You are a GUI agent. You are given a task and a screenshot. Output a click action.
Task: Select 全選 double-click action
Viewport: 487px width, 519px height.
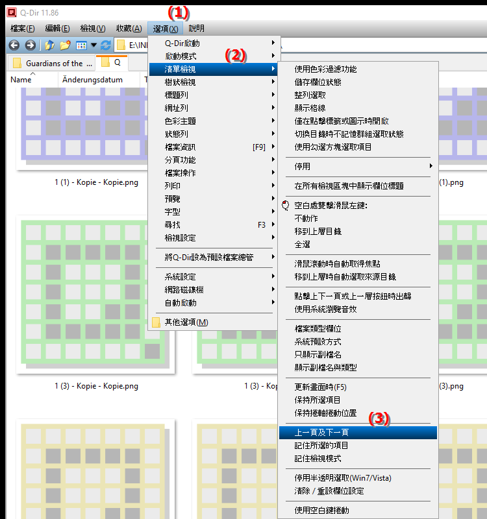(358, 245)
